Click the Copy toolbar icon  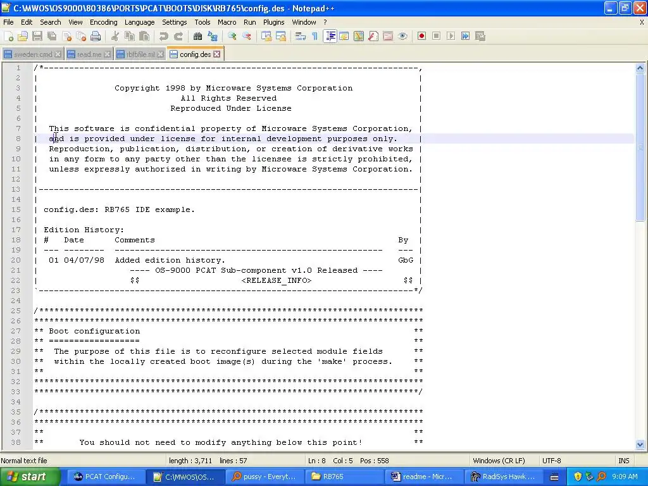point(129,36)
